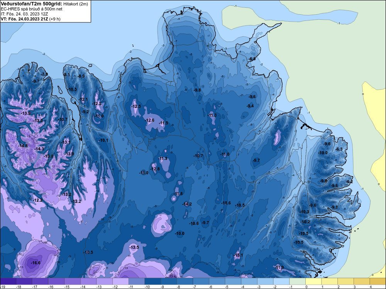This screenshot has width=386, height=289.
Task: Click the -12.6 temperature value on the map
Action: [150, 120]
